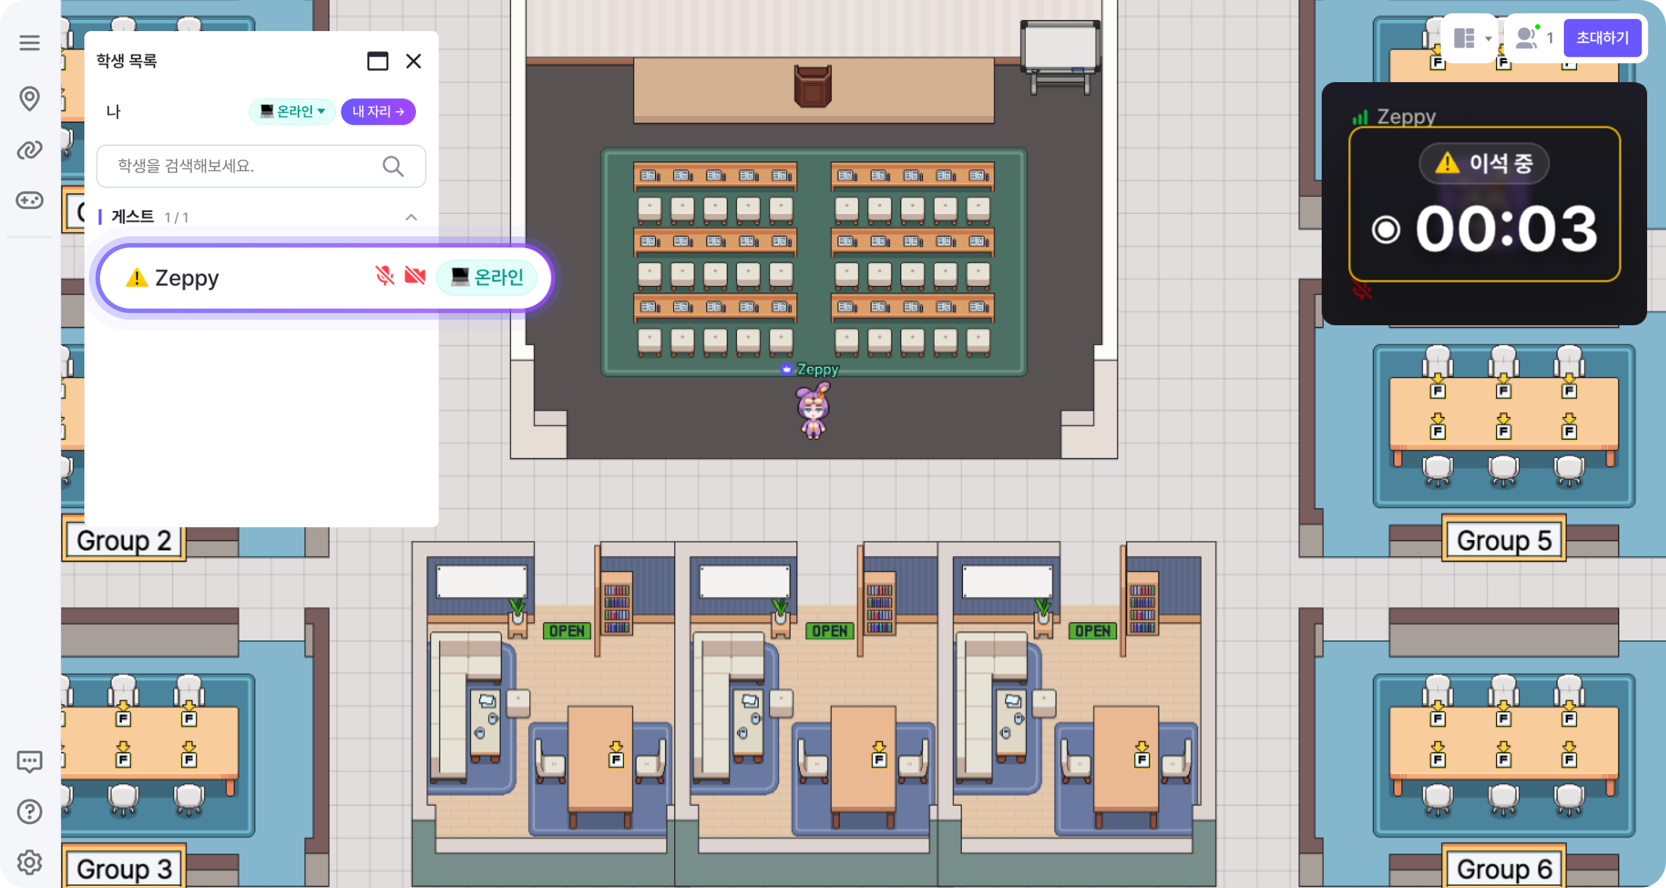Image resolution: width=1666 pixels, height=888 pixels.
Task: Click the Group 5 room label
Action: (1504, 541)
